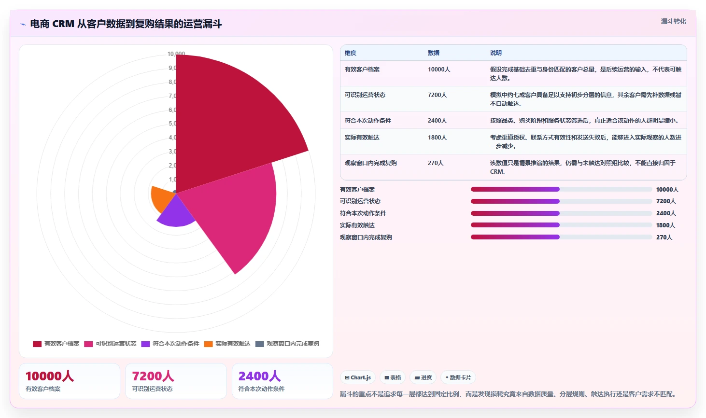Open the 2400人 符合本次动作条件 stat card

[282, 381]
